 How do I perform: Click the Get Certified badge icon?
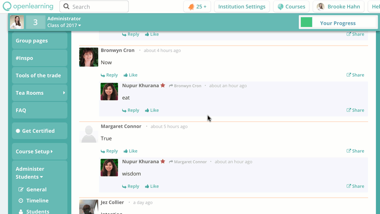coord(18,131)
